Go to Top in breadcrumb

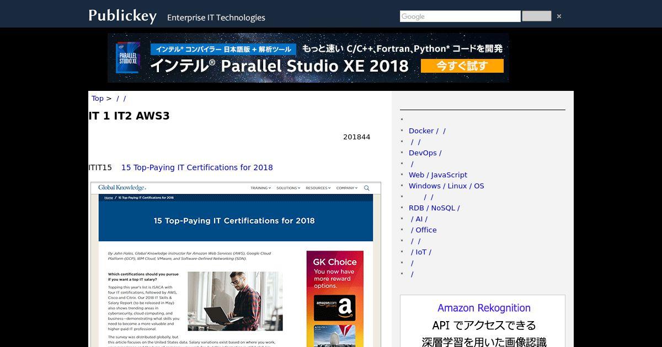click(x=97, y=98)
